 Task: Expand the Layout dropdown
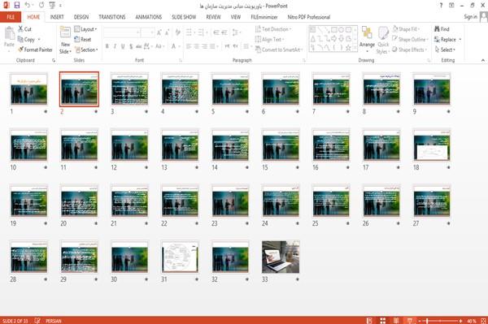(85, 29)
